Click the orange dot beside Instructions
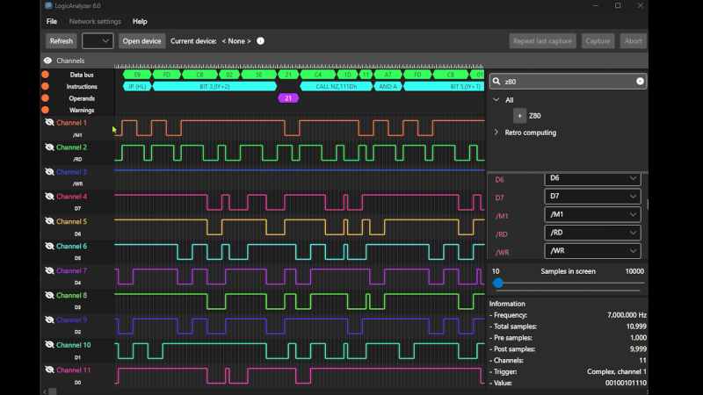Screen dimensions: 703x395 click(x=45, y=87)
